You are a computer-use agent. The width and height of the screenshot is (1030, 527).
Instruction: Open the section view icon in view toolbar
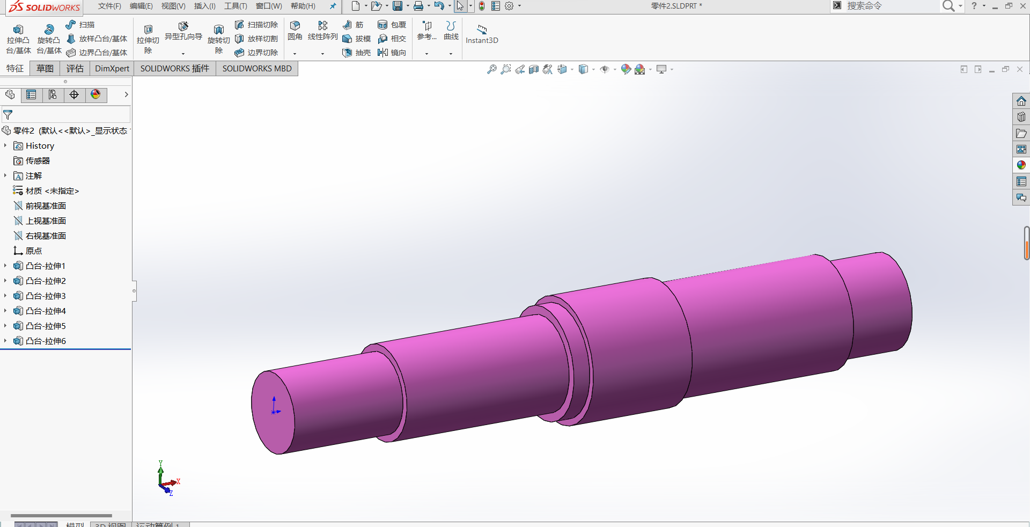533,69
